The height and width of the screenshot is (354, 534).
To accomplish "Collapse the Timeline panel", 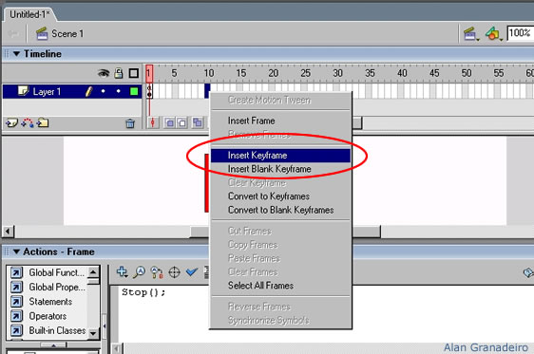I will coord(16,54).
